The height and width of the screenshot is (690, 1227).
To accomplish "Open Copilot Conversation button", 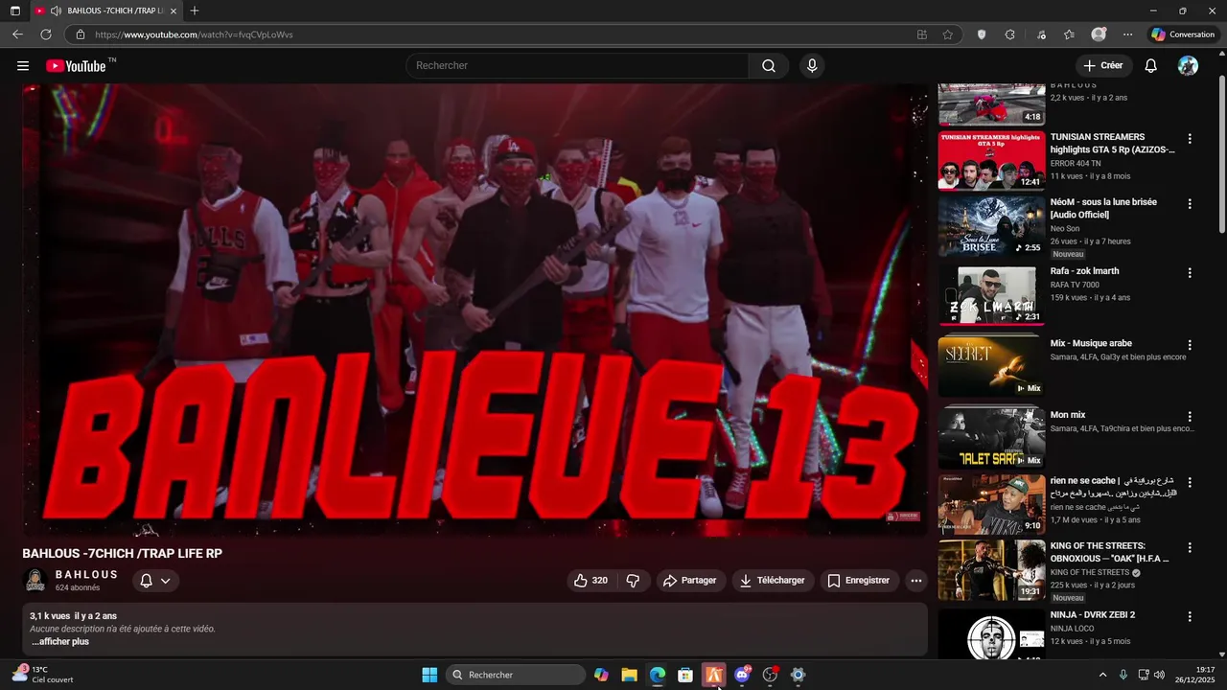I will (x=1184, y=34).
